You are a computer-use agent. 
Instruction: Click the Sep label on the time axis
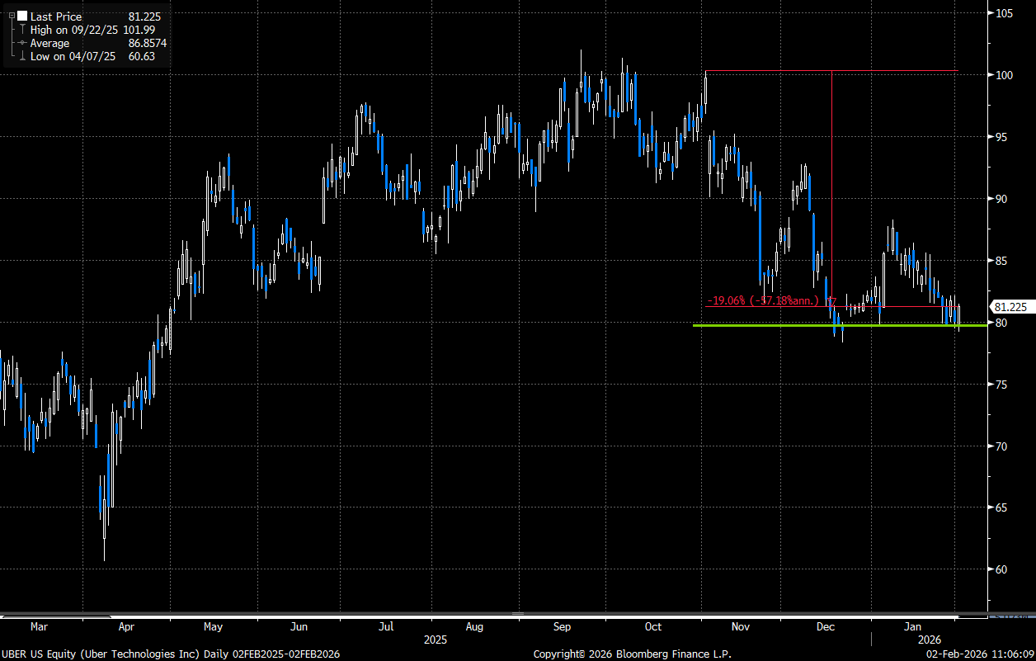562,627
